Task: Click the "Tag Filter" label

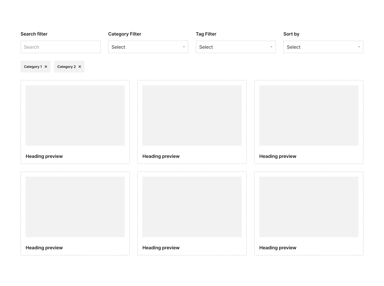Action: click(206, 34)
